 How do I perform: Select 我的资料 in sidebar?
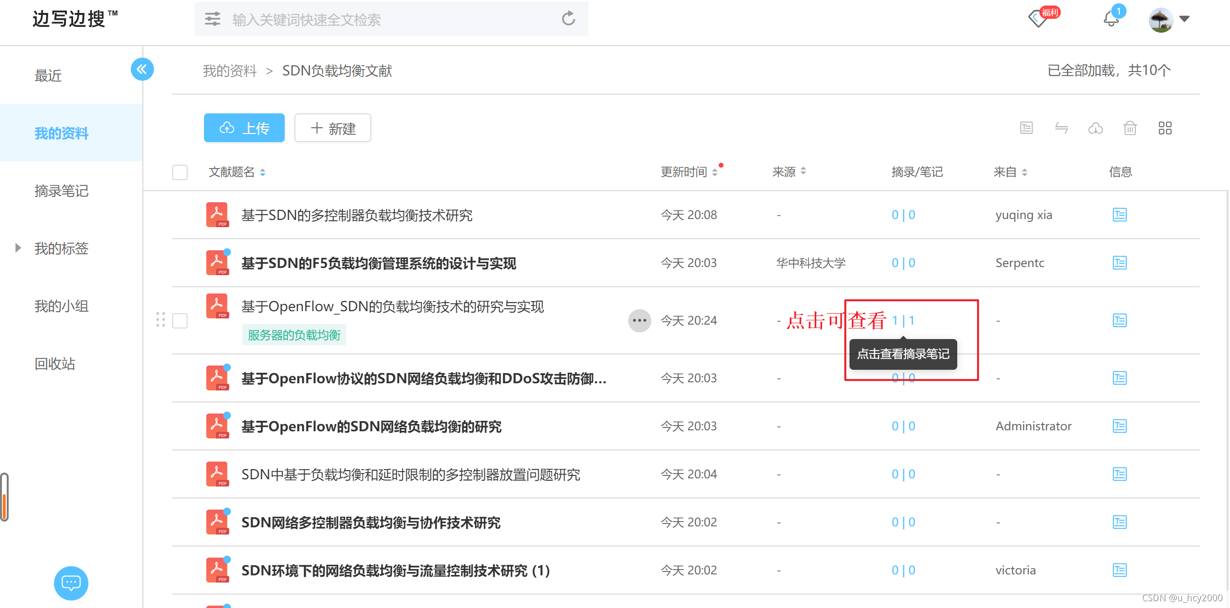[x=71, y=133]
